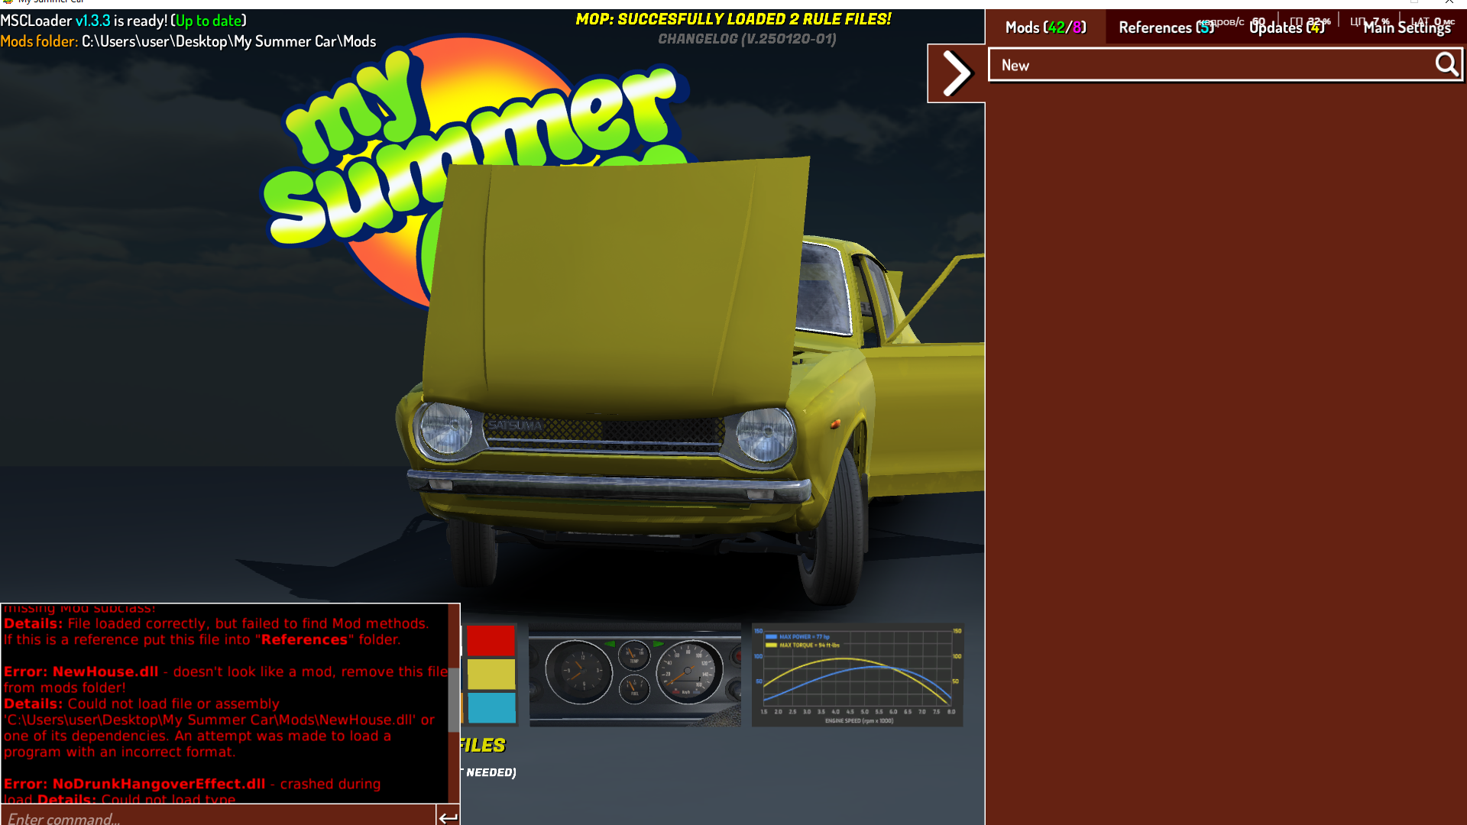Select the blue color swatch
1467x825 pixels.
(491, 708)
